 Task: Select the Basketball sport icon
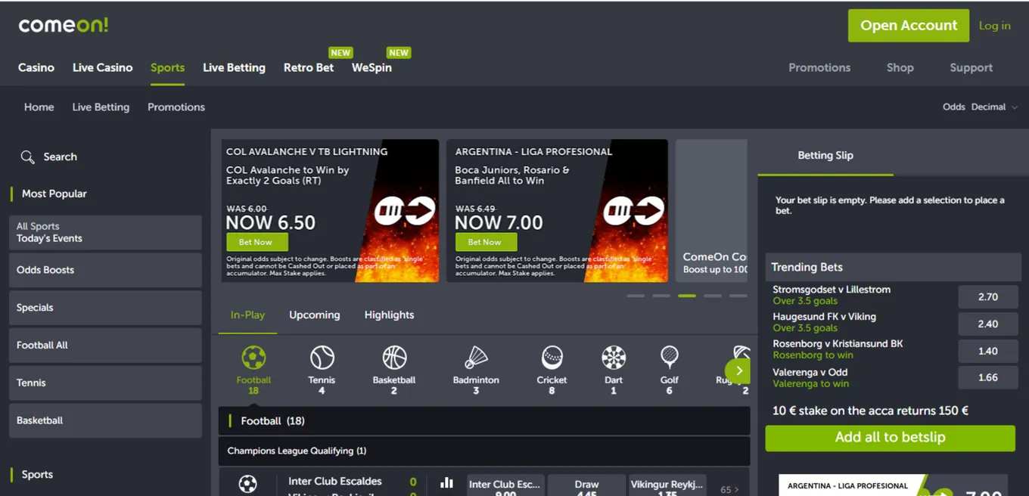pyautogui.click(x=394, y=358)
